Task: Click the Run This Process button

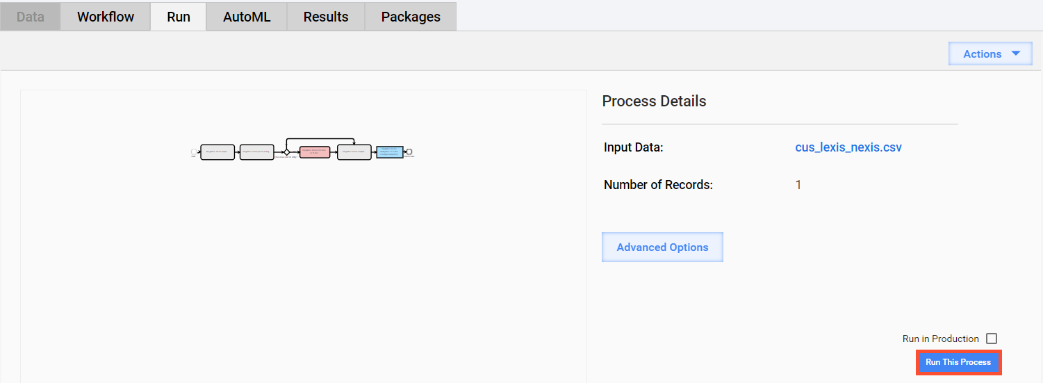Action: (x=958, y=362)
